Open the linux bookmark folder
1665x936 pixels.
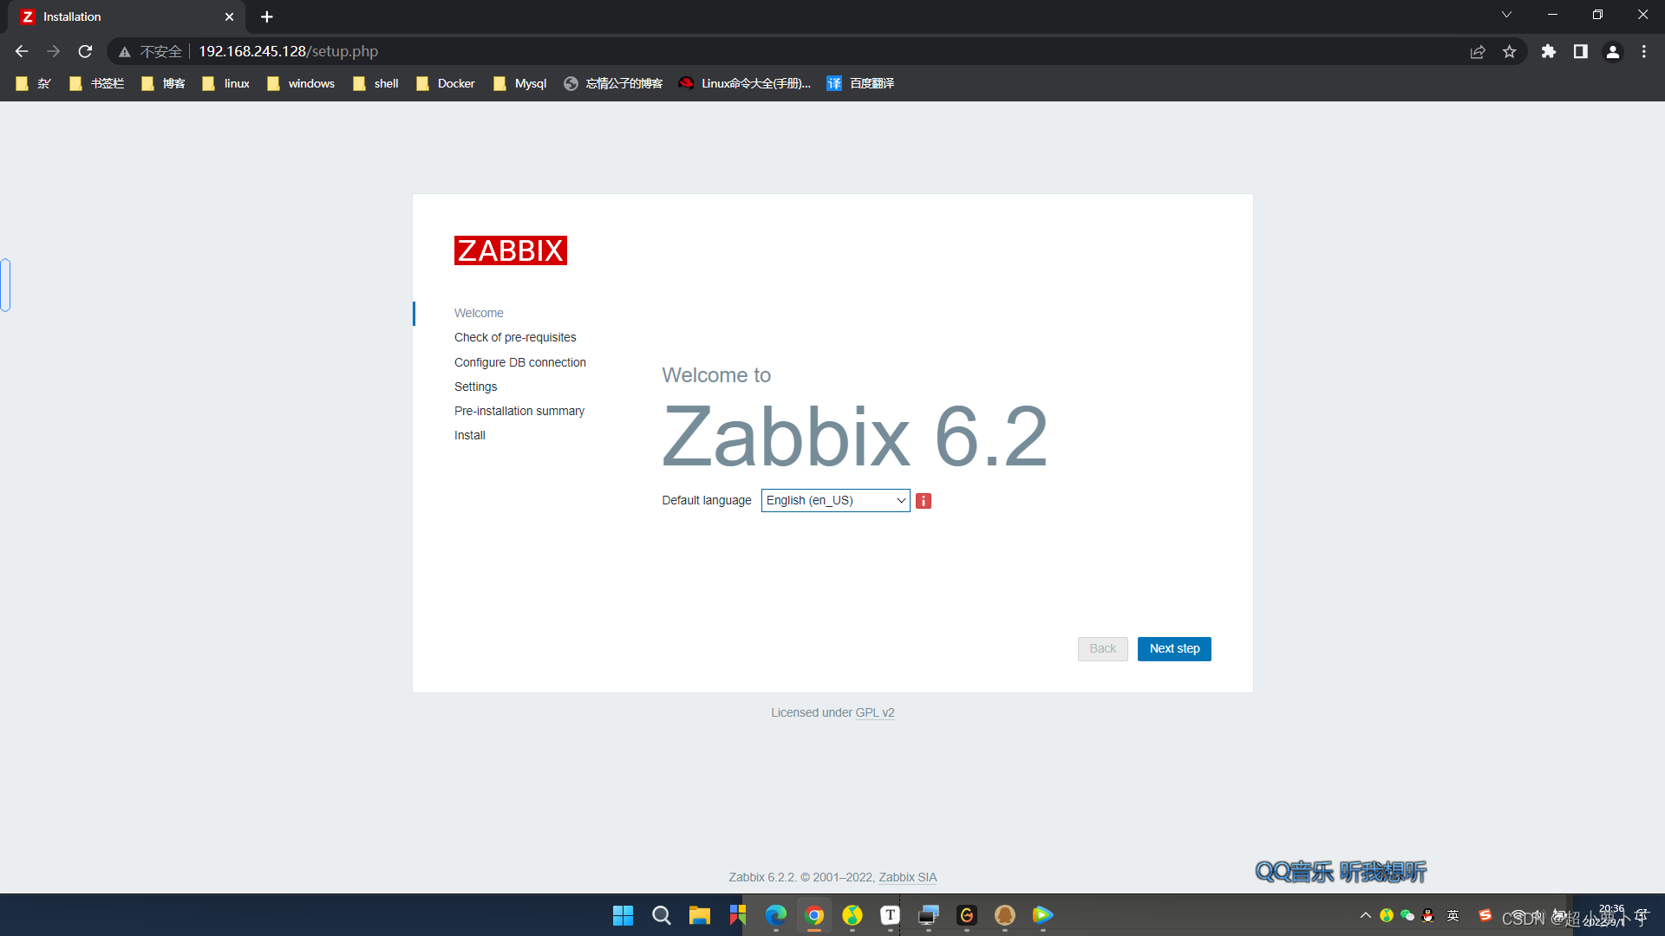coord(225,83)
